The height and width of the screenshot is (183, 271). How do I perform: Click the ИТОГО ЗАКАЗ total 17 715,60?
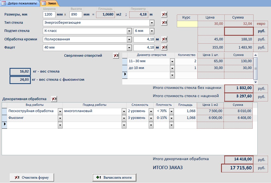point(237,168)
